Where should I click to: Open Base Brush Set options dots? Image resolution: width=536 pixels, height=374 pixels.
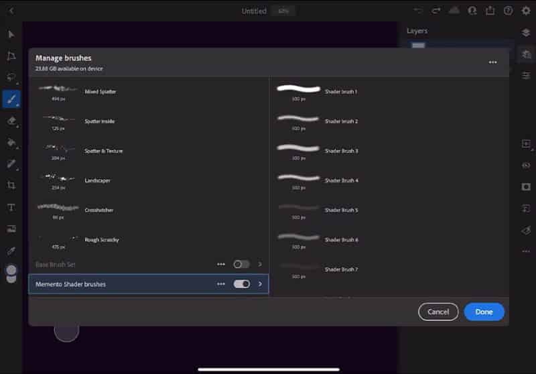click(x=221, y=264)
